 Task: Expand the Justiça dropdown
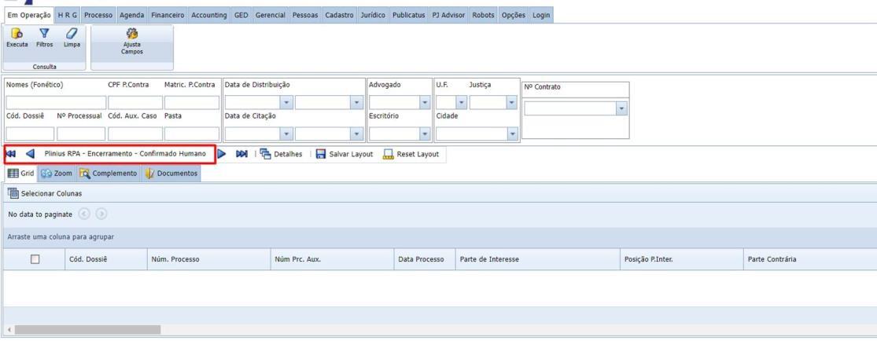(512, 103)
